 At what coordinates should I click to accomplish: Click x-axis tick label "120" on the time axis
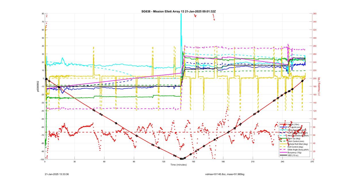(164, 162)
